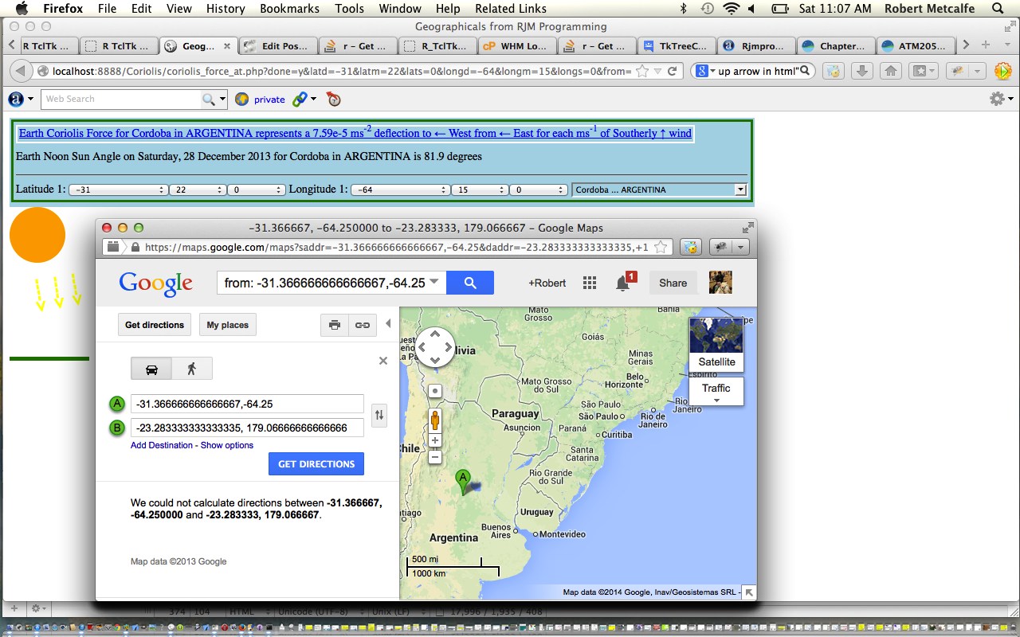Click the Wi-Fi icon in menu bar
Image resolution: width=1020 pixels, height=637 pixels.
click(x=731, y=9)
